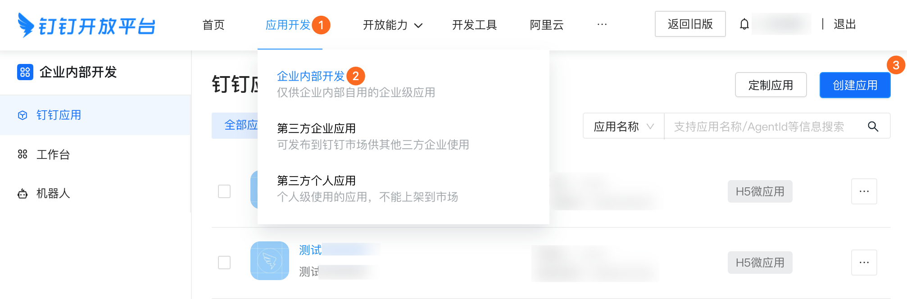The image size is (907, 299).
Task: Open the 机器人 sidebar item
Action: [53, 194]
